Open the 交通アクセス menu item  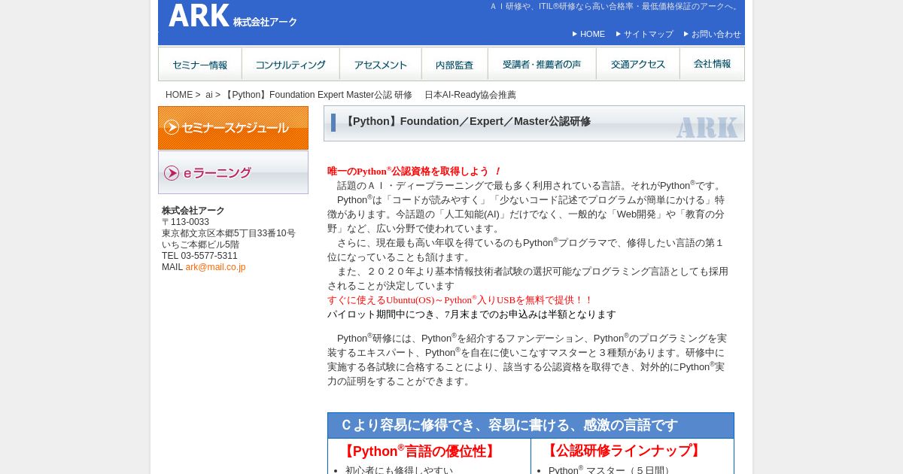pyautogui.click(x=638, y=65)
